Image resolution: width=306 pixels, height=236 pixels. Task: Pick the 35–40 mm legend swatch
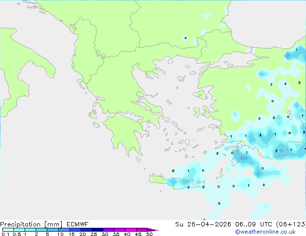[120, 230]
